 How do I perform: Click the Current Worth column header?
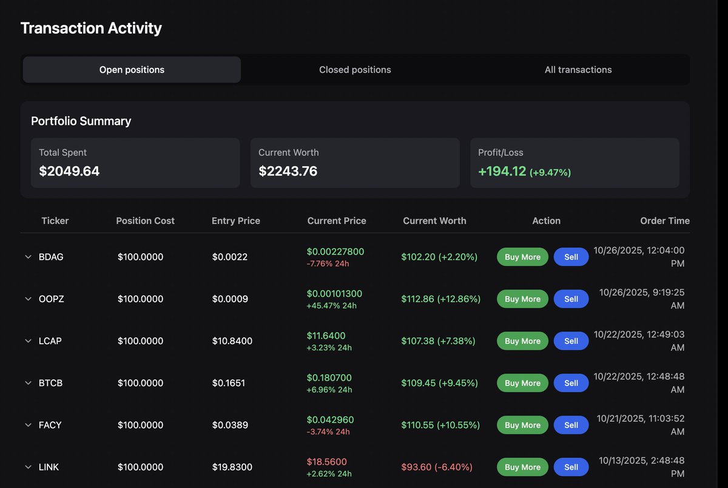click(x=434, y=221)
